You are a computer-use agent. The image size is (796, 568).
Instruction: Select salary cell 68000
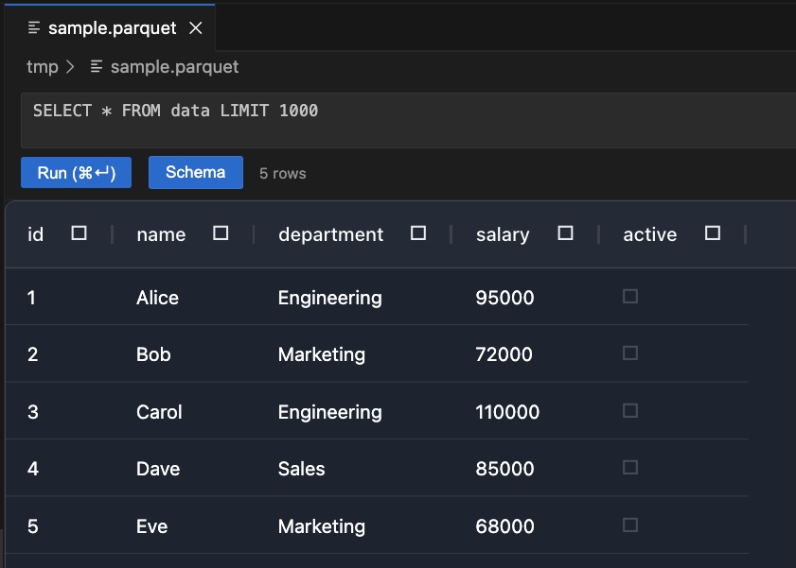pos(504,526)
